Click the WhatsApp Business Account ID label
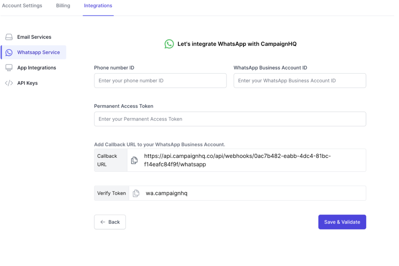Screen dimensions: 399x266 tap(270, 68)
